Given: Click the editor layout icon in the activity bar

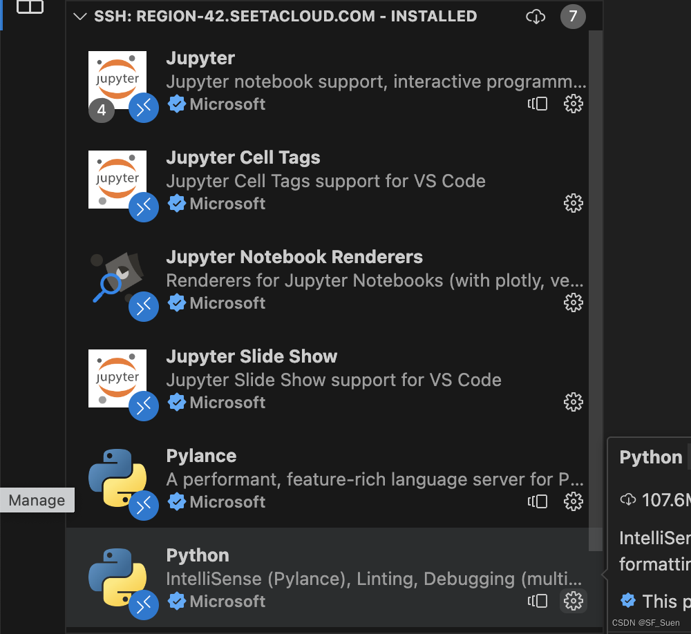Looking at the screenshot, I should coord(30,7).
